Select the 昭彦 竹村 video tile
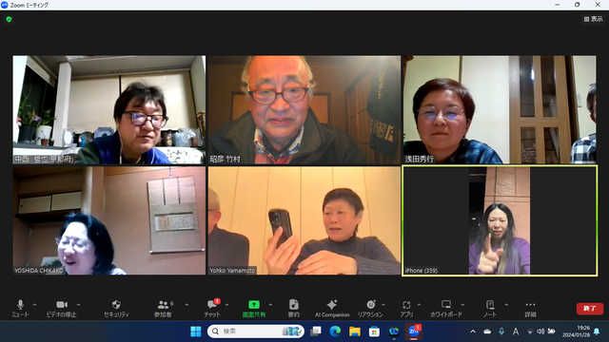This screenshot has width=609, height=342. [x=304, y=110]
